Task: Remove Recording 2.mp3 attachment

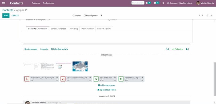Action: tap(142, 77)
